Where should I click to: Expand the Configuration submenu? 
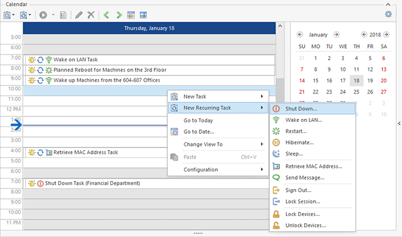217,170
